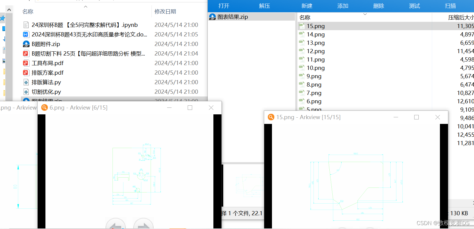Click the PDF icon of B题切割下料 25页
Viewport: 474px width, 229px height.
26,53
